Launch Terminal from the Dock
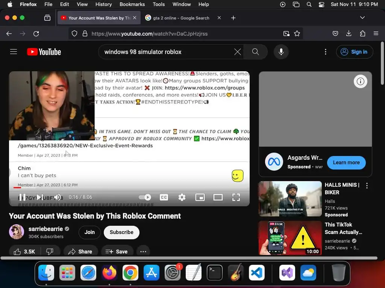 click(215, 273)
